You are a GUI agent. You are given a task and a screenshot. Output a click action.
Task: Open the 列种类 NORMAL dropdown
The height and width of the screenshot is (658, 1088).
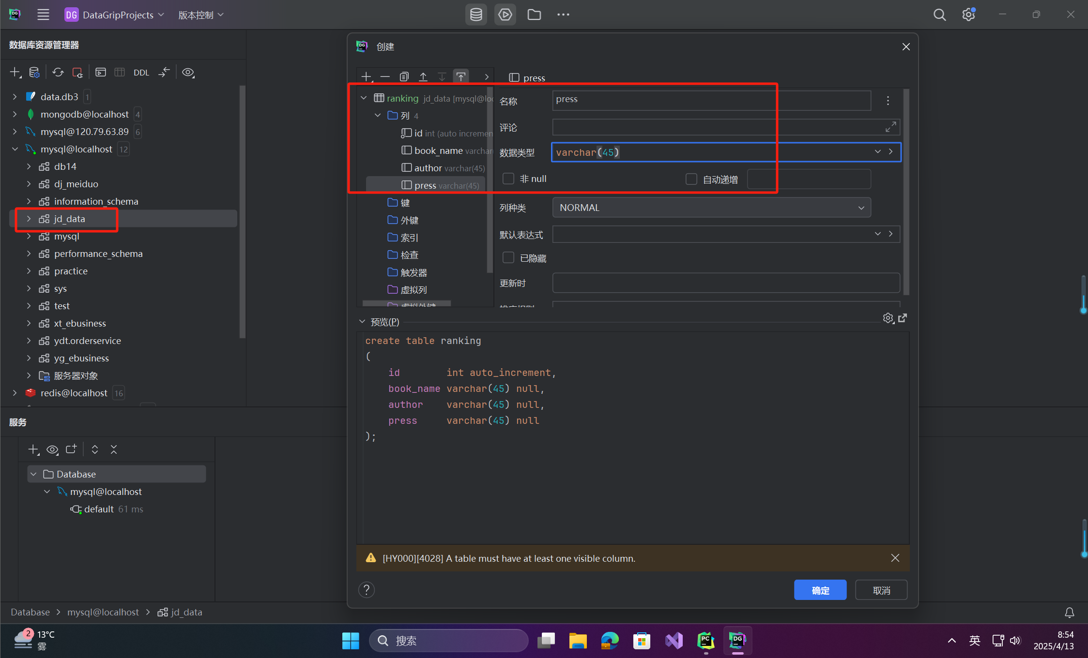711,208
